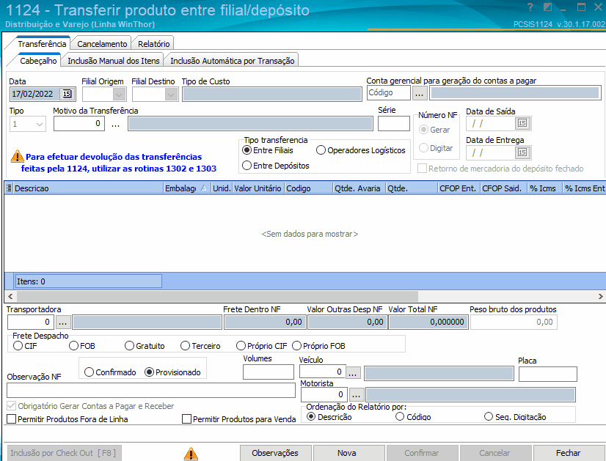Open Inclusão Automática por Transação tab
The height and width of the screenshot is (461, 606).
[233, 61]
